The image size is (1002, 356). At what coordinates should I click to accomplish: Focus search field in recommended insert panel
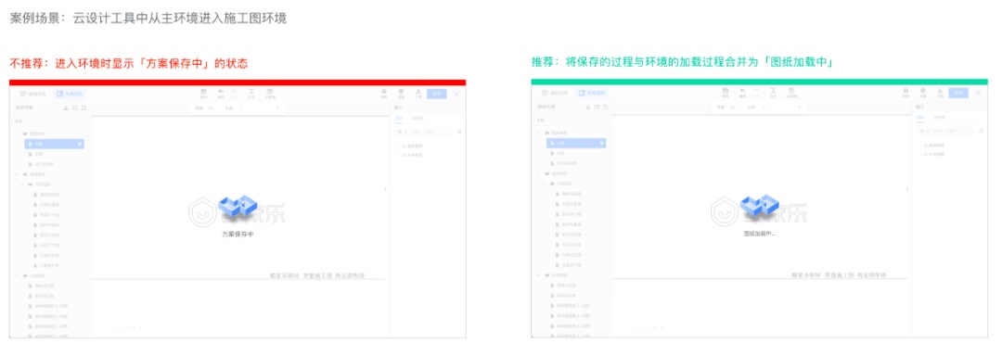pos(945,132)
